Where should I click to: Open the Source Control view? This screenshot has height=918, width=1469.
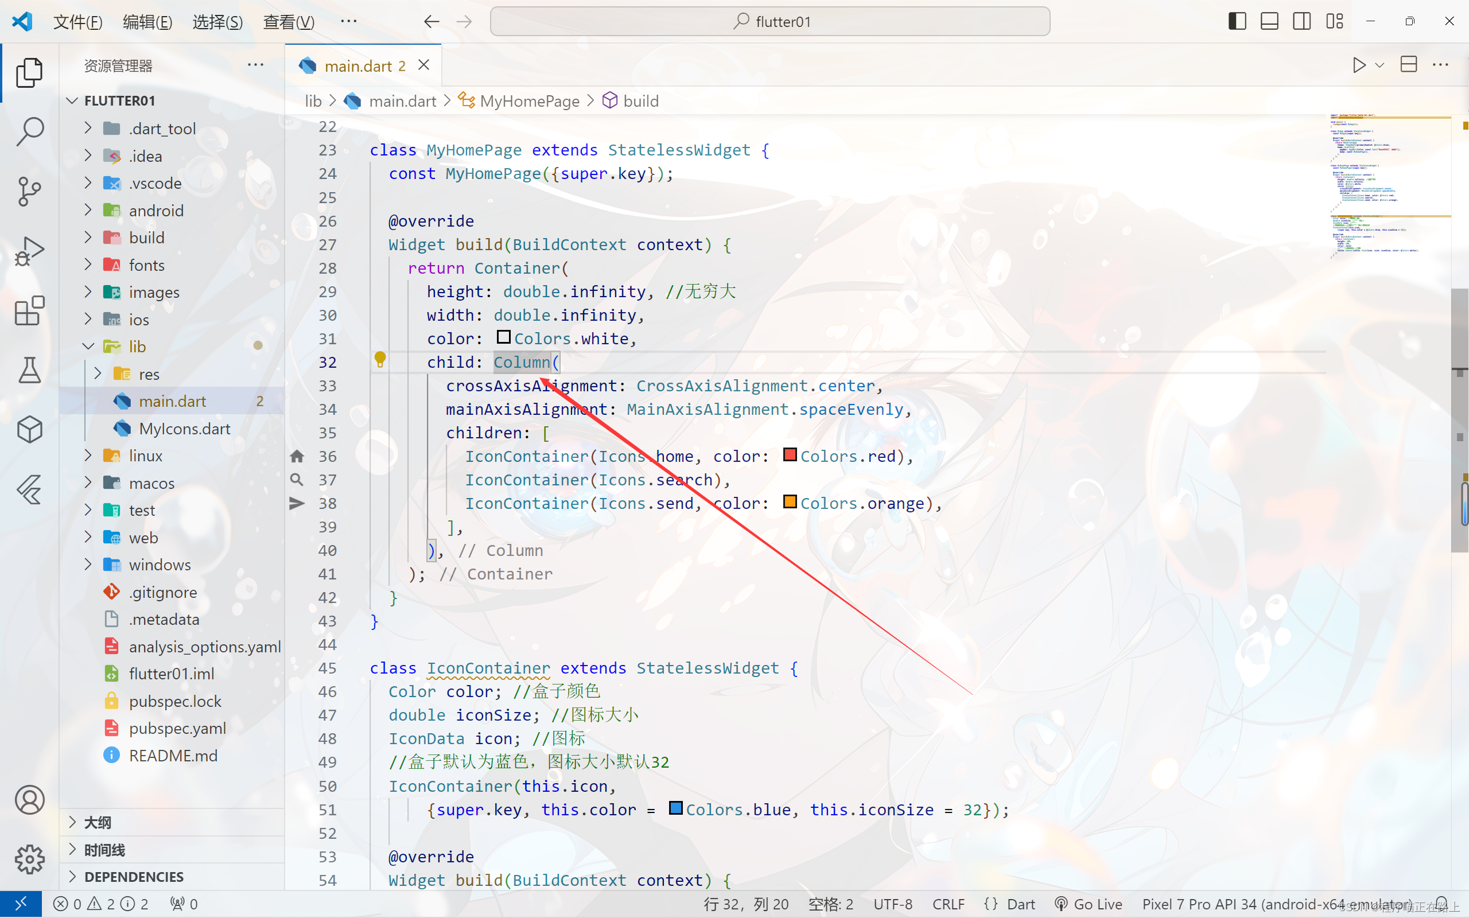coord(29,191)
